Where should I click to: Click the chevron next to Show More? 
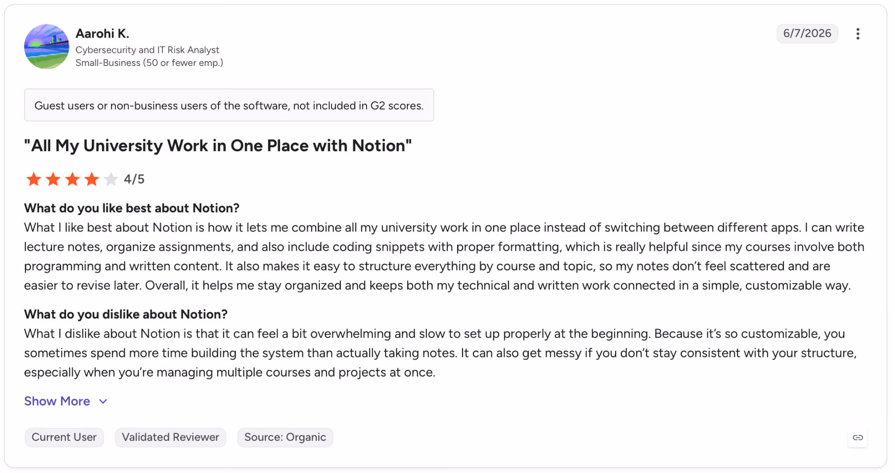coord(103,401)
